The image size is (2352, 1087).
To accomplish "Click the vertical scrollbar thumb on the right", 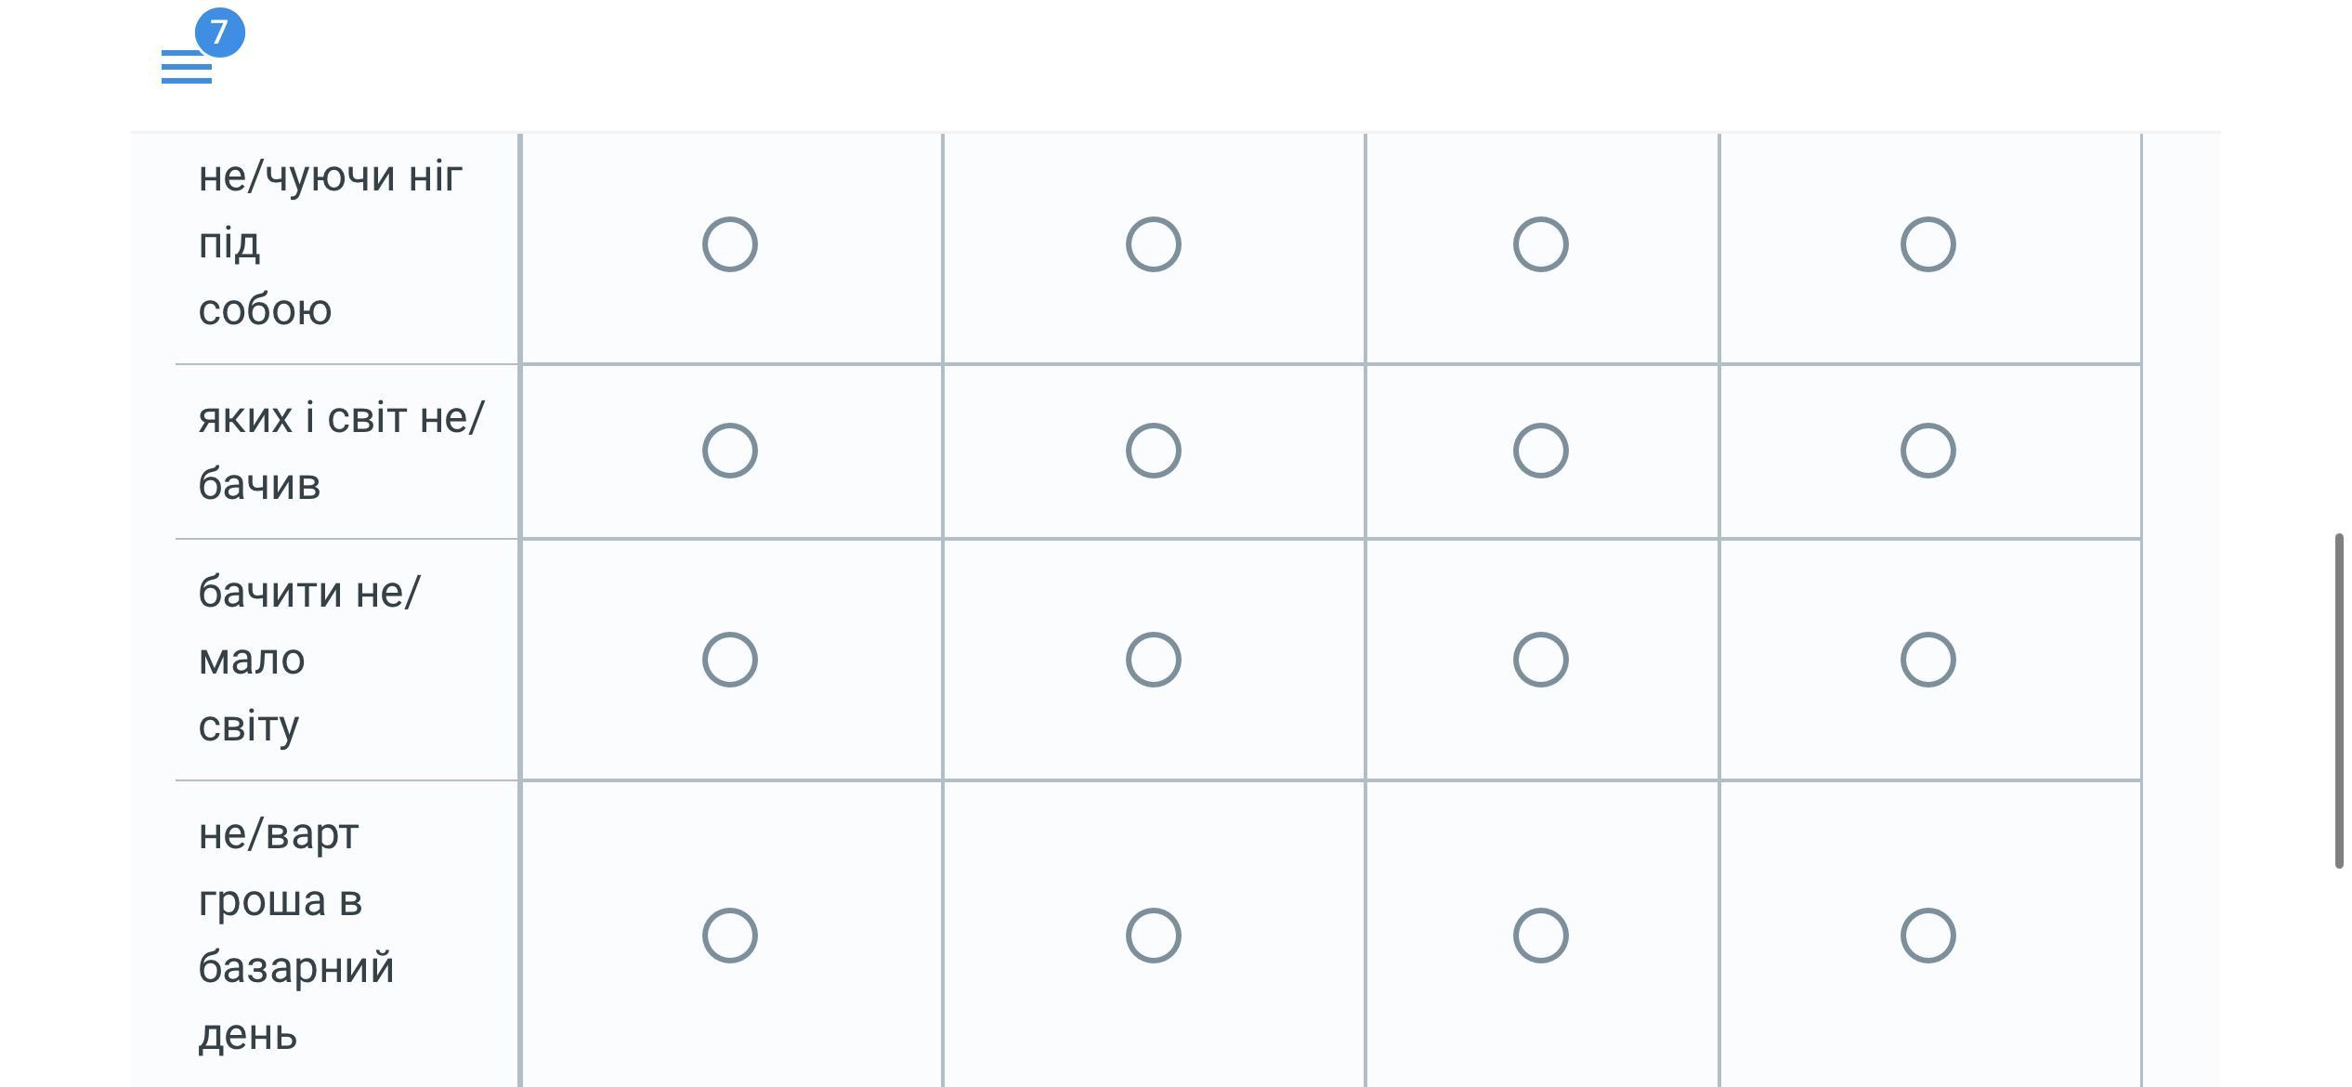I will (x=2340, y=701).
